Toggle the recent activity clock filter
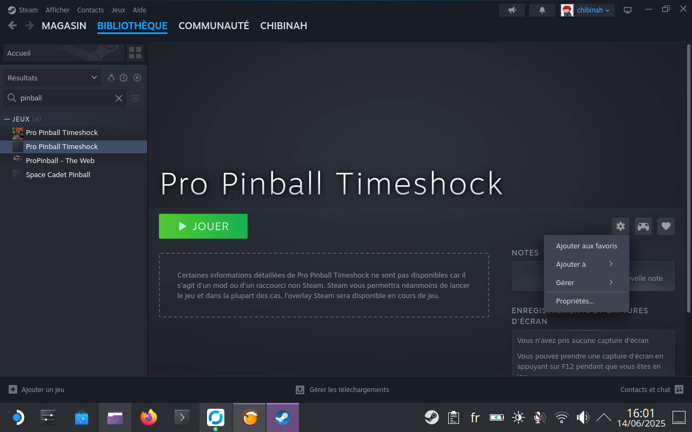The image size is (692, 432). (124, 78)
